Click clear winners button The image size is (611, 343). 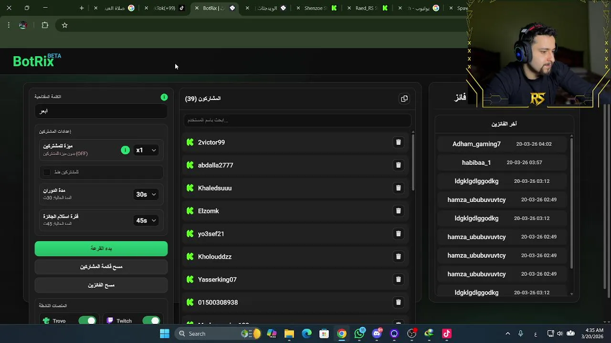click(x=101, y=285)
